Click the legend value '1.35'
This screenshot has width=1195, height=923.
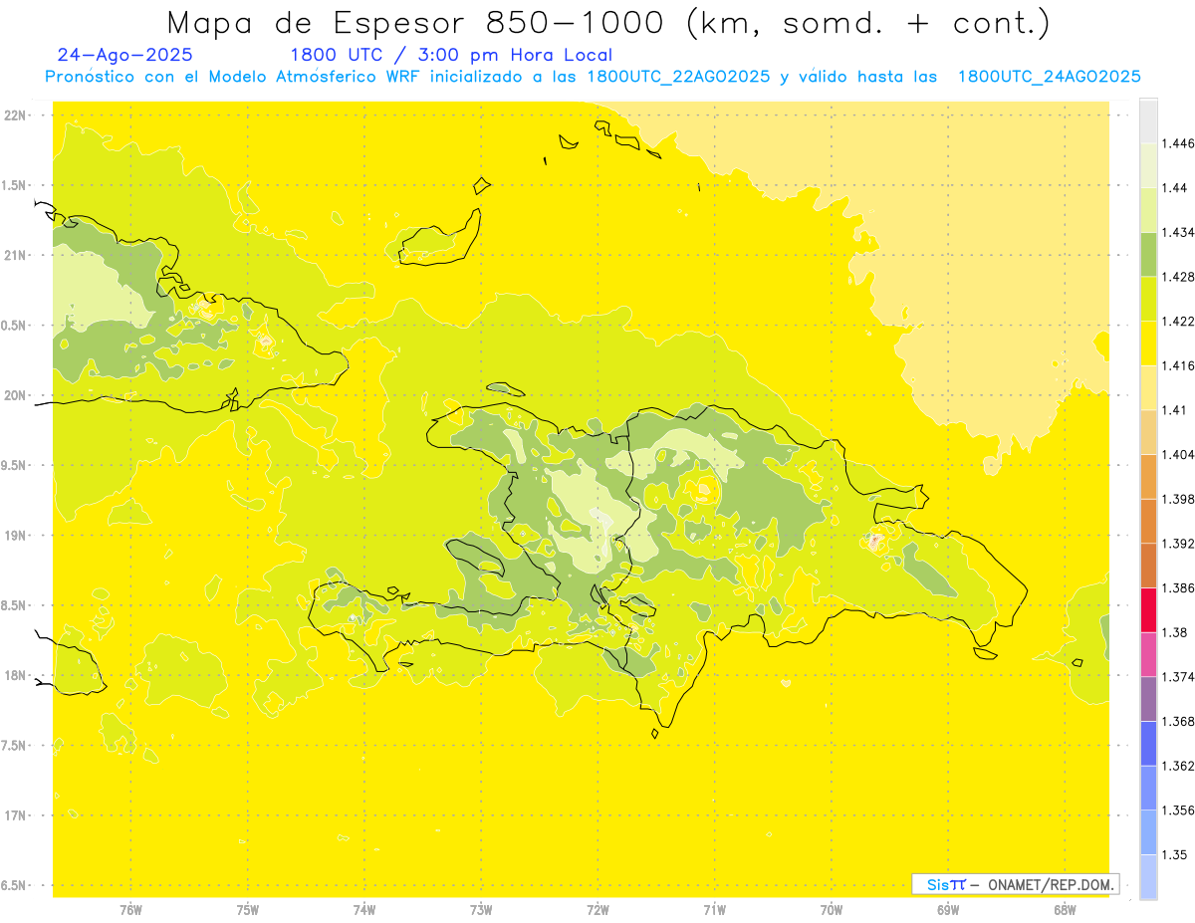[1174, 854]
